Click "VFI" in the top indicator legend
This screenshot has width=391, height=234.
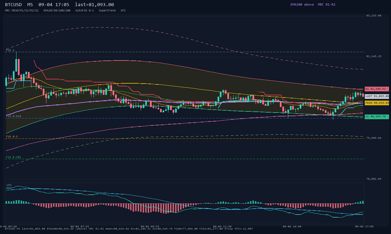coord(123,10)
